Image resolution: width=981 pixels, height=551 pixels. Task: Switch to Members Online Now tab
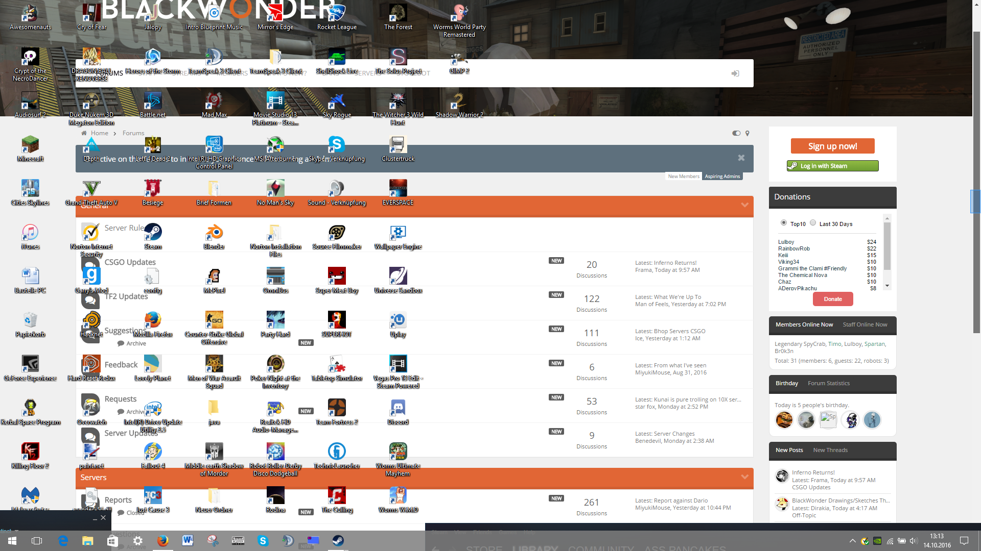pyautogui.click(x=804, y=324)
